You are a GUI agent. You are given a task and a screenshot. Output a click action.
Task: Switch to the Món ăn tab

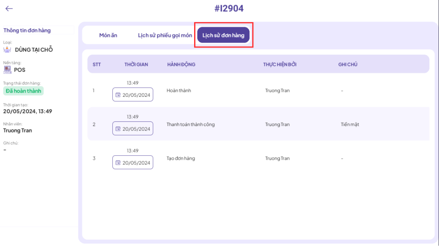coord(108,35)
